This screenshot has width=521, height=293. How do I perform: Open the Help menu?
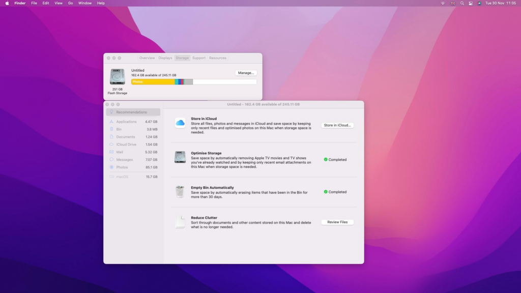pos(101,4)
